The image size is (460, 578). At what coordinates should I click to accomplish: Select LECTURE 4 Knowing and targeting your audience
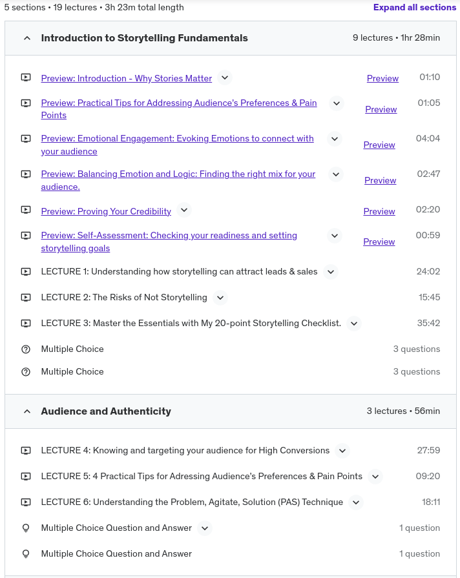pos(185,451)
